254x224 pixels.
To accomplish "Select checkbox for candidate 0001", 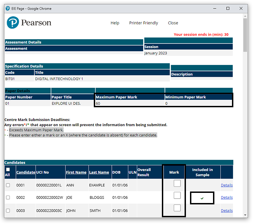I will (x=8, y=185).
